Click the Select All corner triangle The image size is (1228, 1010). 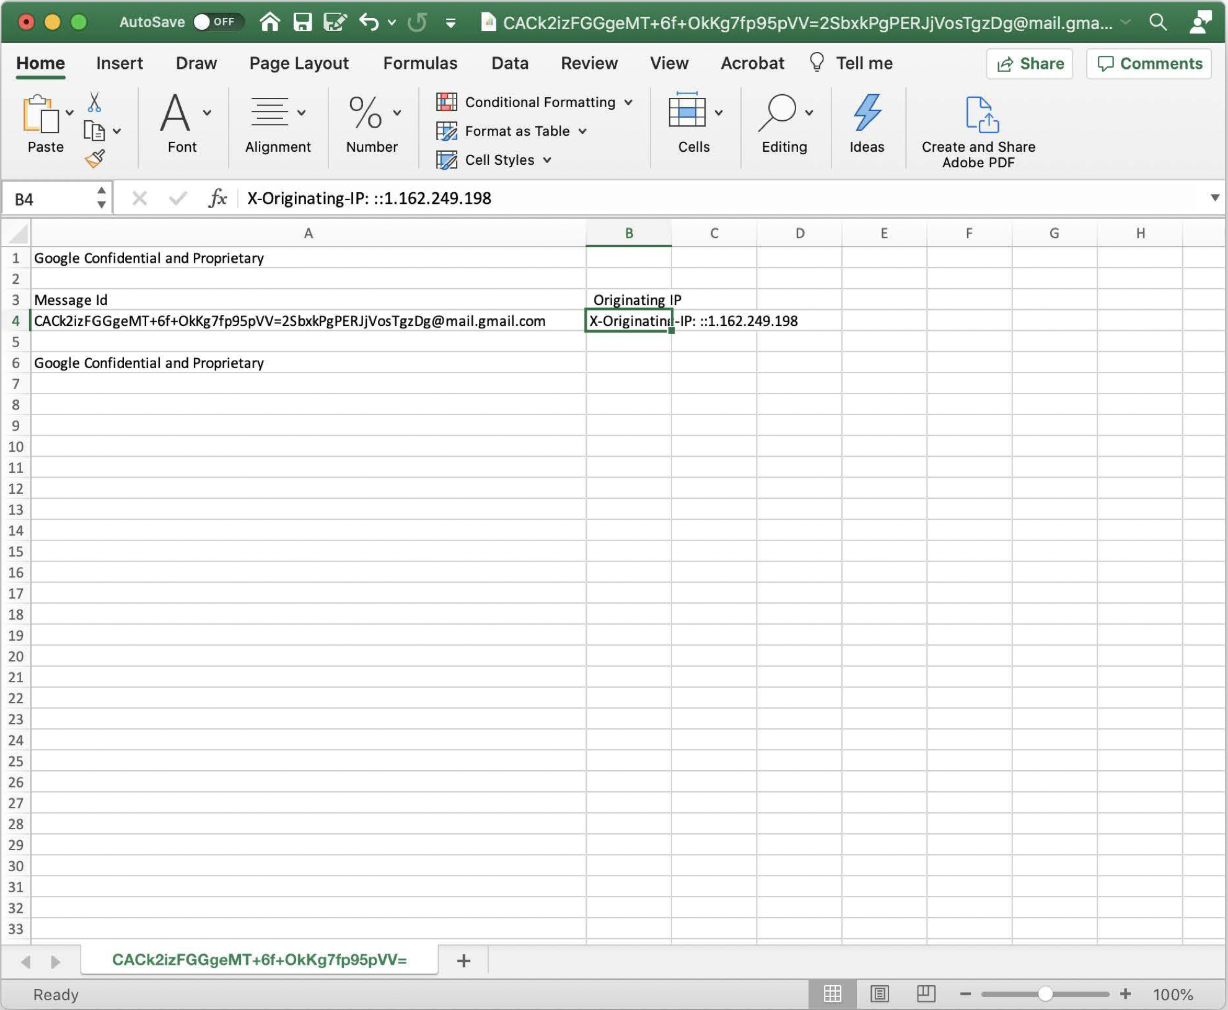pos(17,234)
